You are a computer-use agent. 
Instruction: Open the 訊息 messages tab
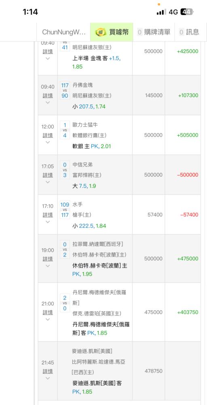(x=190, y=32)
